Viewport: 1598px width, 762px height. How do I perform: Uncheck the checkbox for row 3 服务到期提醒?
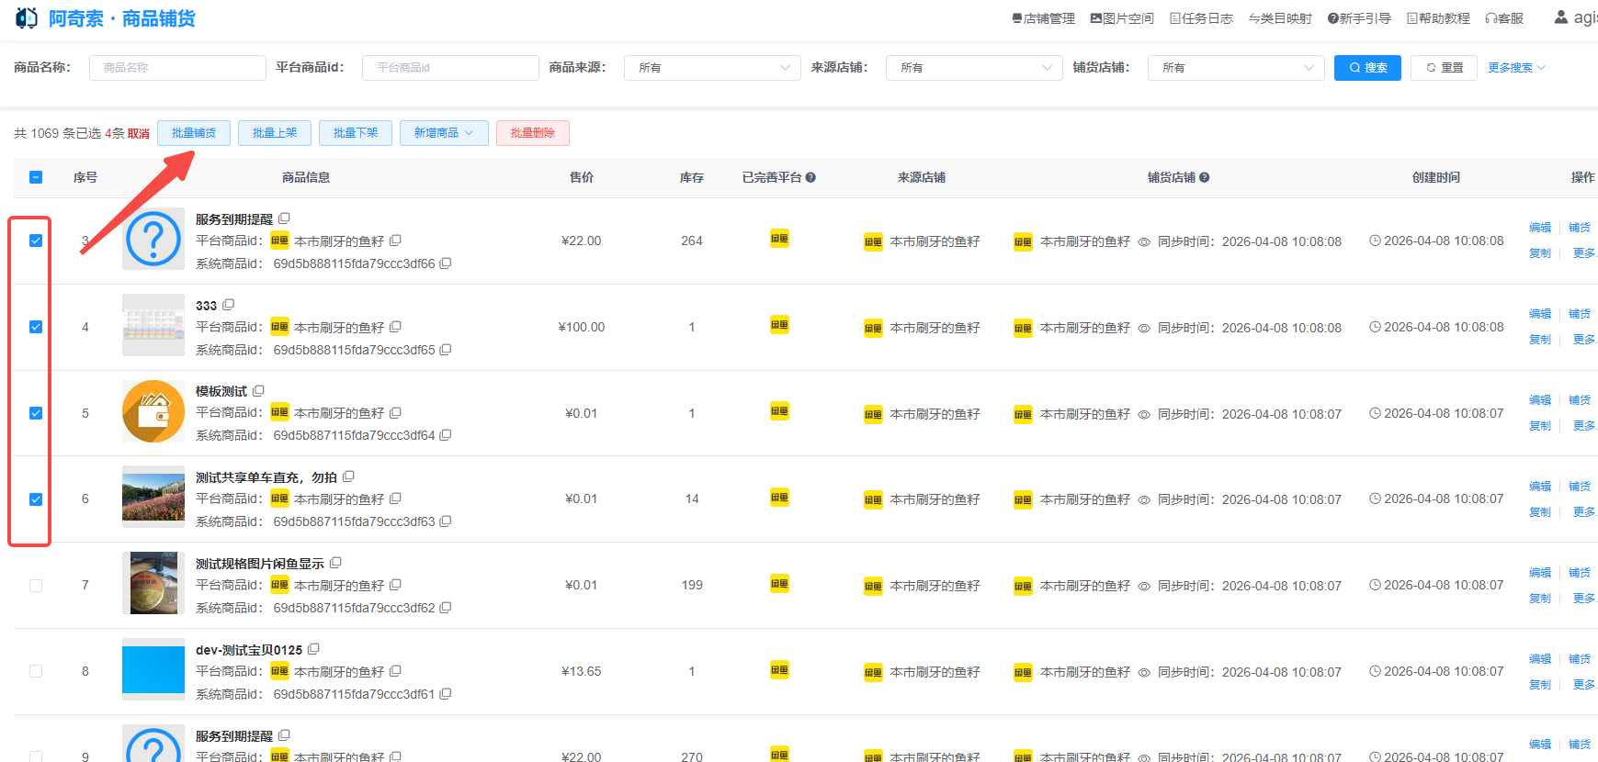(x=36, y=241)
